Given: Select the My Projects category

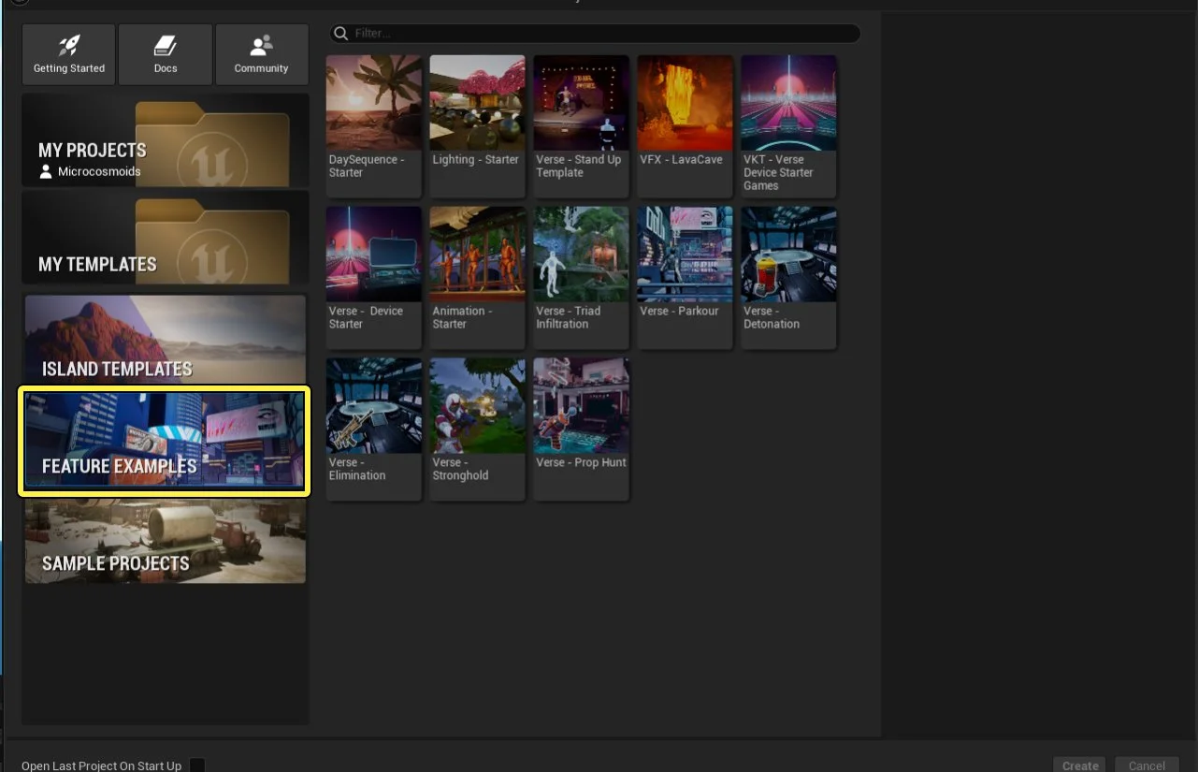Looking at the screenshot, I should [166, 139].
